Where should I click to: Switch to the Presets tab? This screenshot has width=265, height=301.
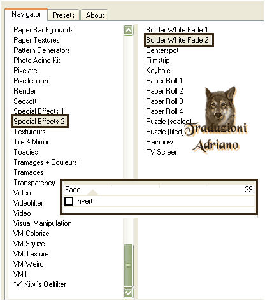tap(64, 15)
